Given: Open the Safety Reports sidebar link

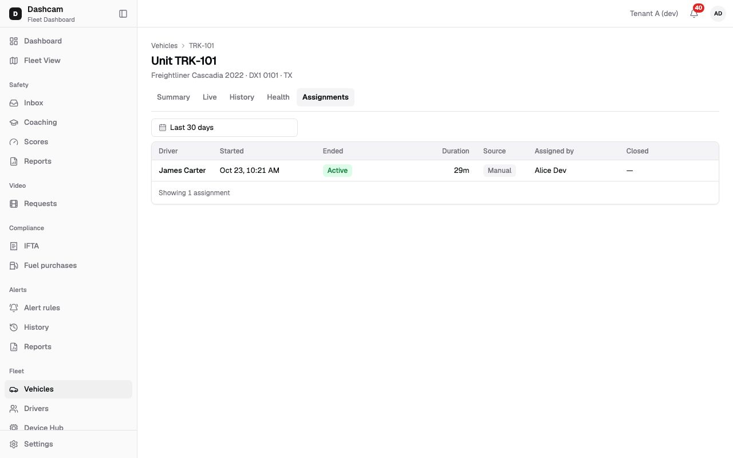Looking at the screenshot, I should pos(68,161).
